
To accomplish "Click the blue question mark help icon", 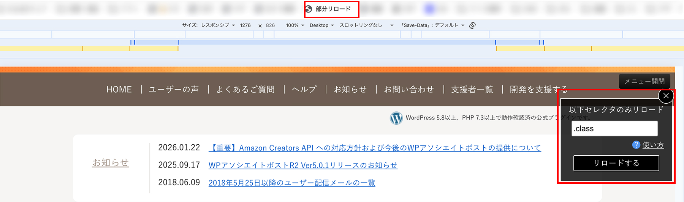I will (x=636, y=145).
